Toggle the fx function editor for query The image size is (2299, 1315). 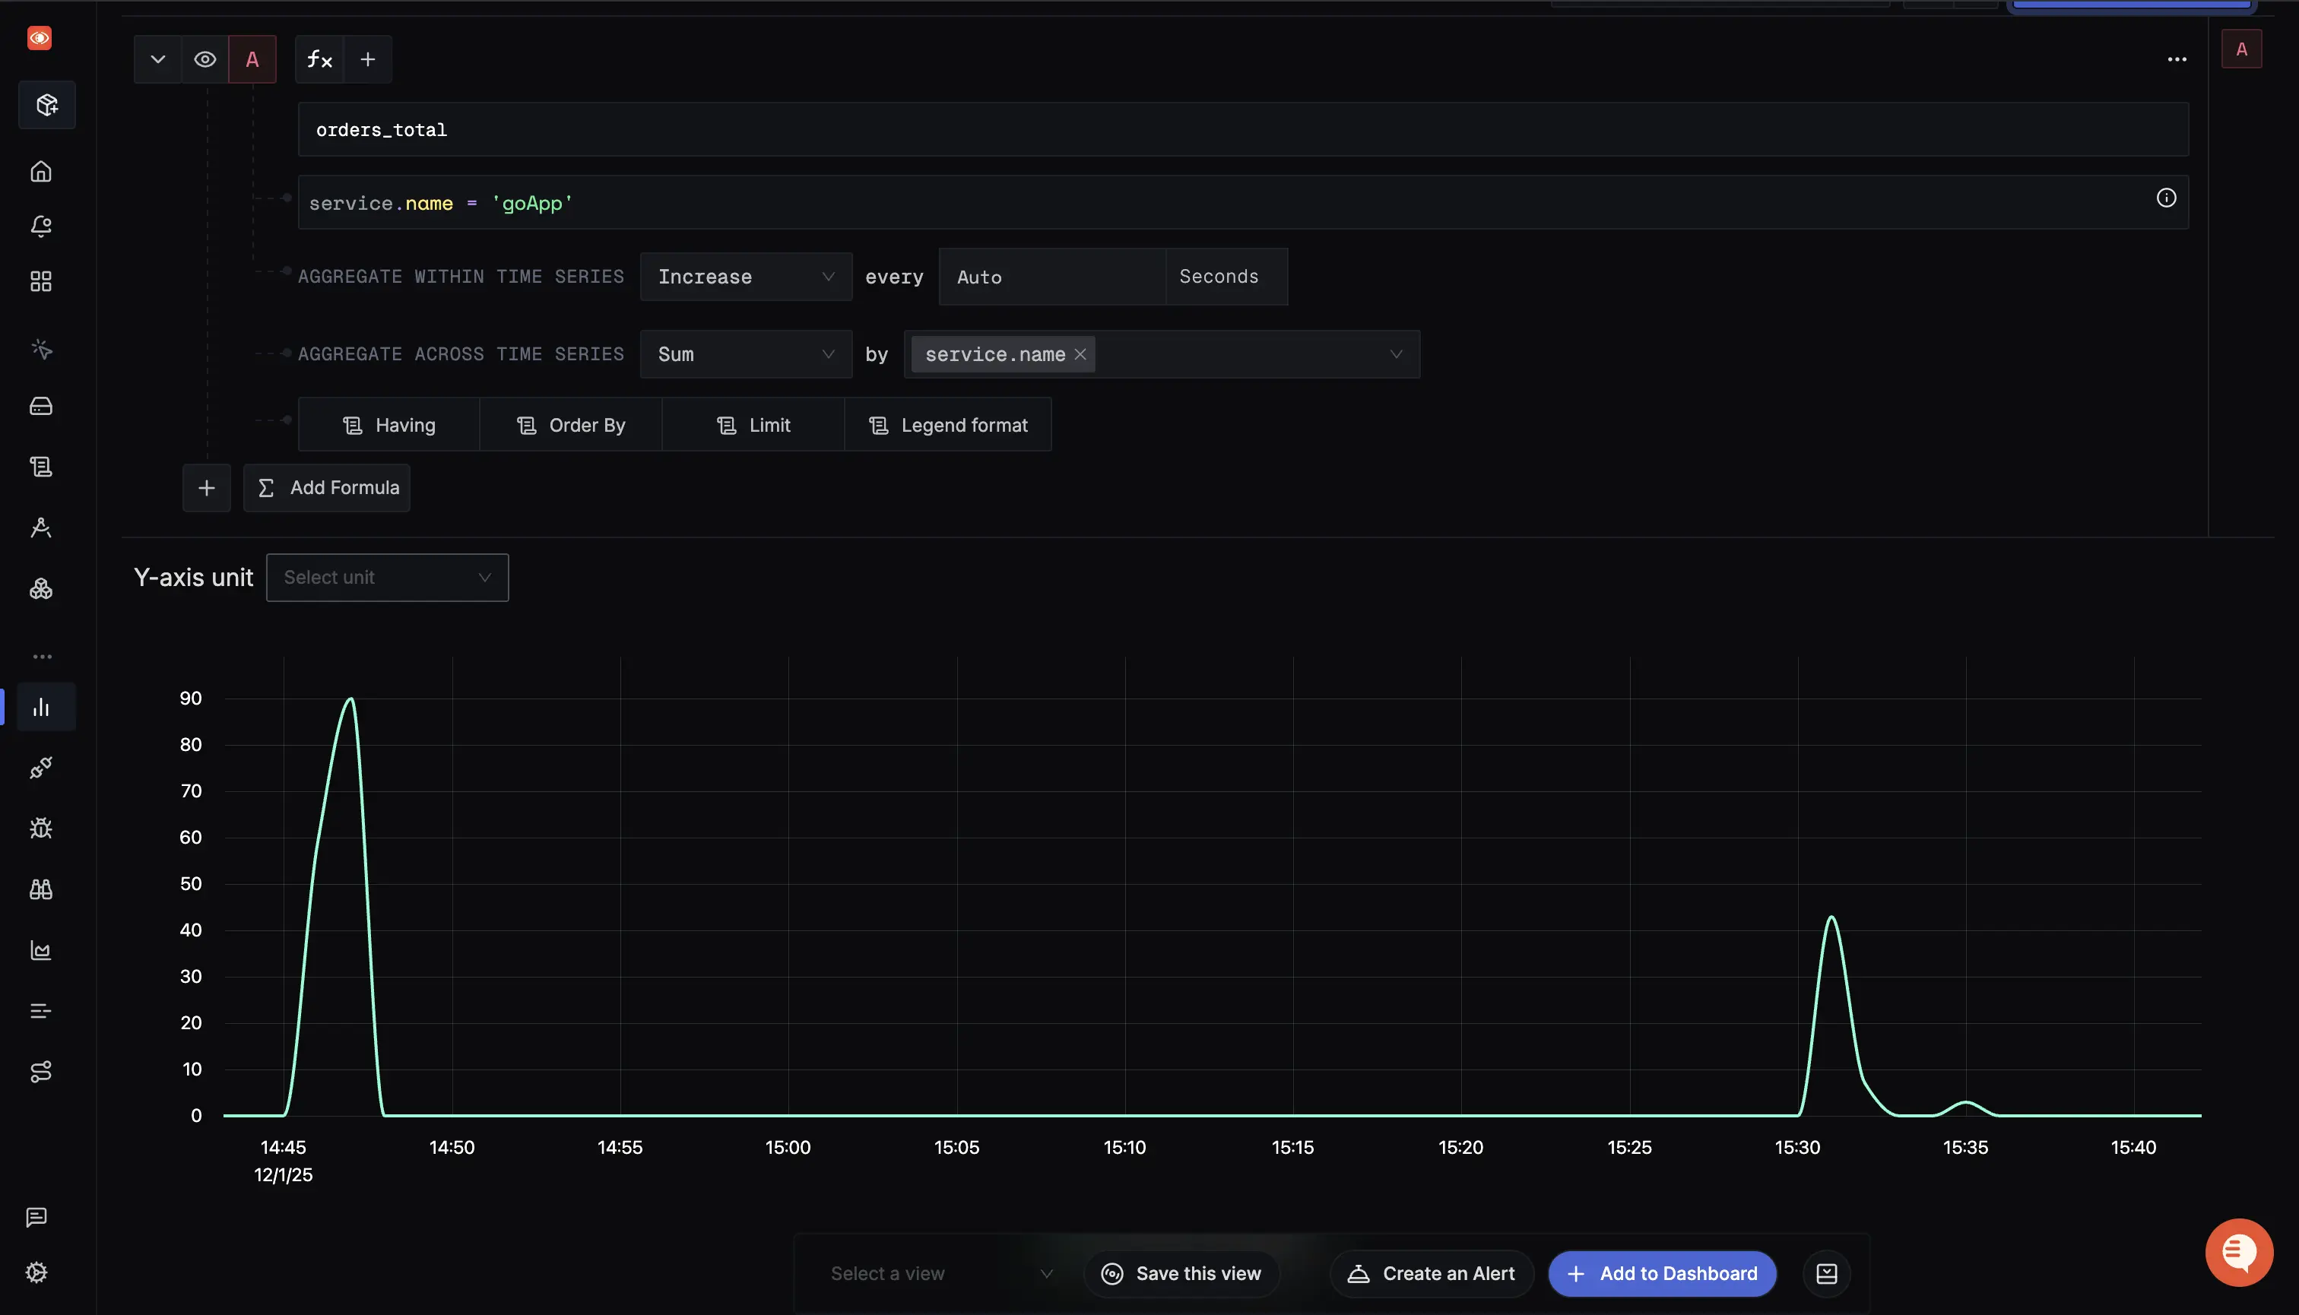click(x=318, y=59)
